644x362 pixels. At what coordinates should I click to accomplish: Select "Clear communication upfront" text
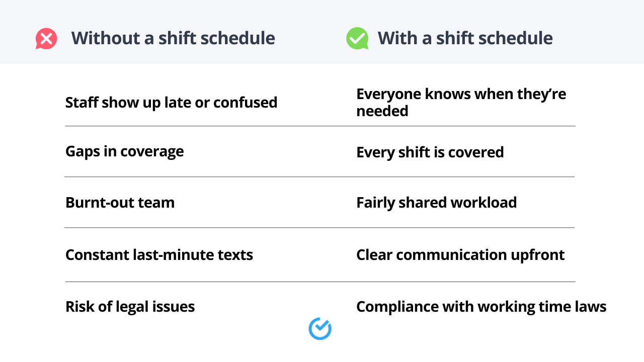pyautogui.click(x=460, y=255)
